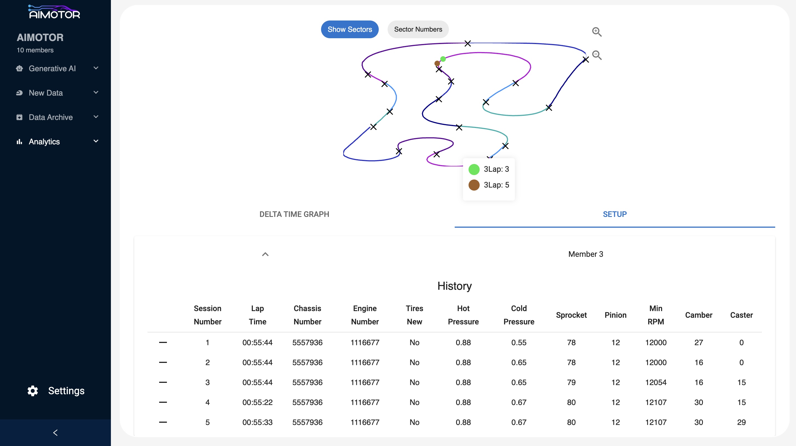Select the SETUP tab

pos(614,214)
